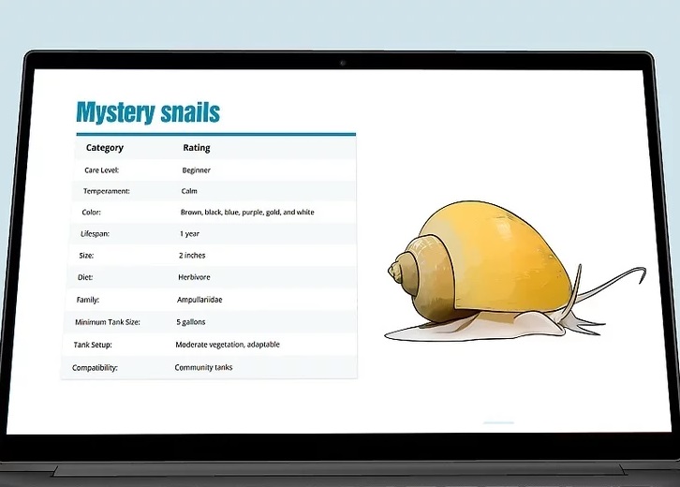
Task: Select the Herbivore value
Action: [x=194, y=277]
